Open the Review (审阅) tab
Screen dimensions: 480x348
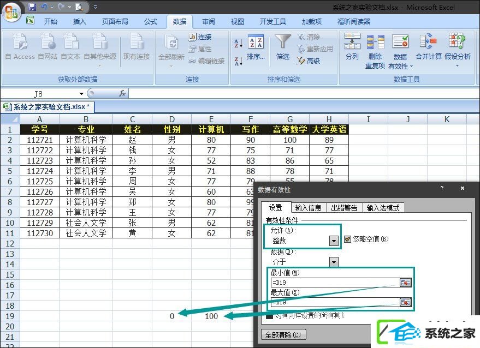tap(209, 21)
